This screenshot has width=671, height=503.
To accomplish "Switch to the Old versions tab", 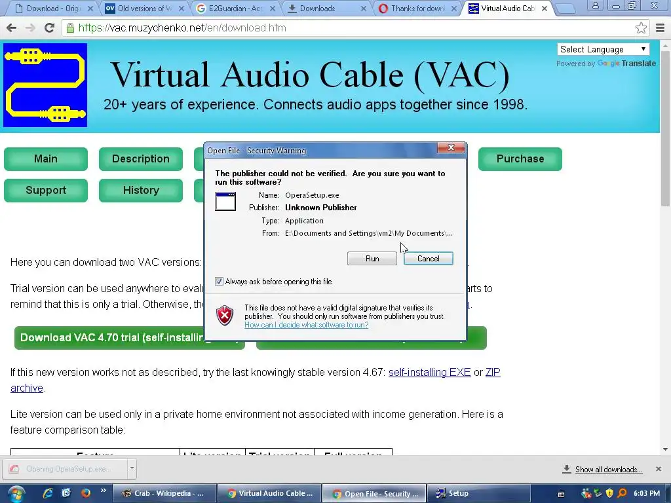I will click(145, 8).
